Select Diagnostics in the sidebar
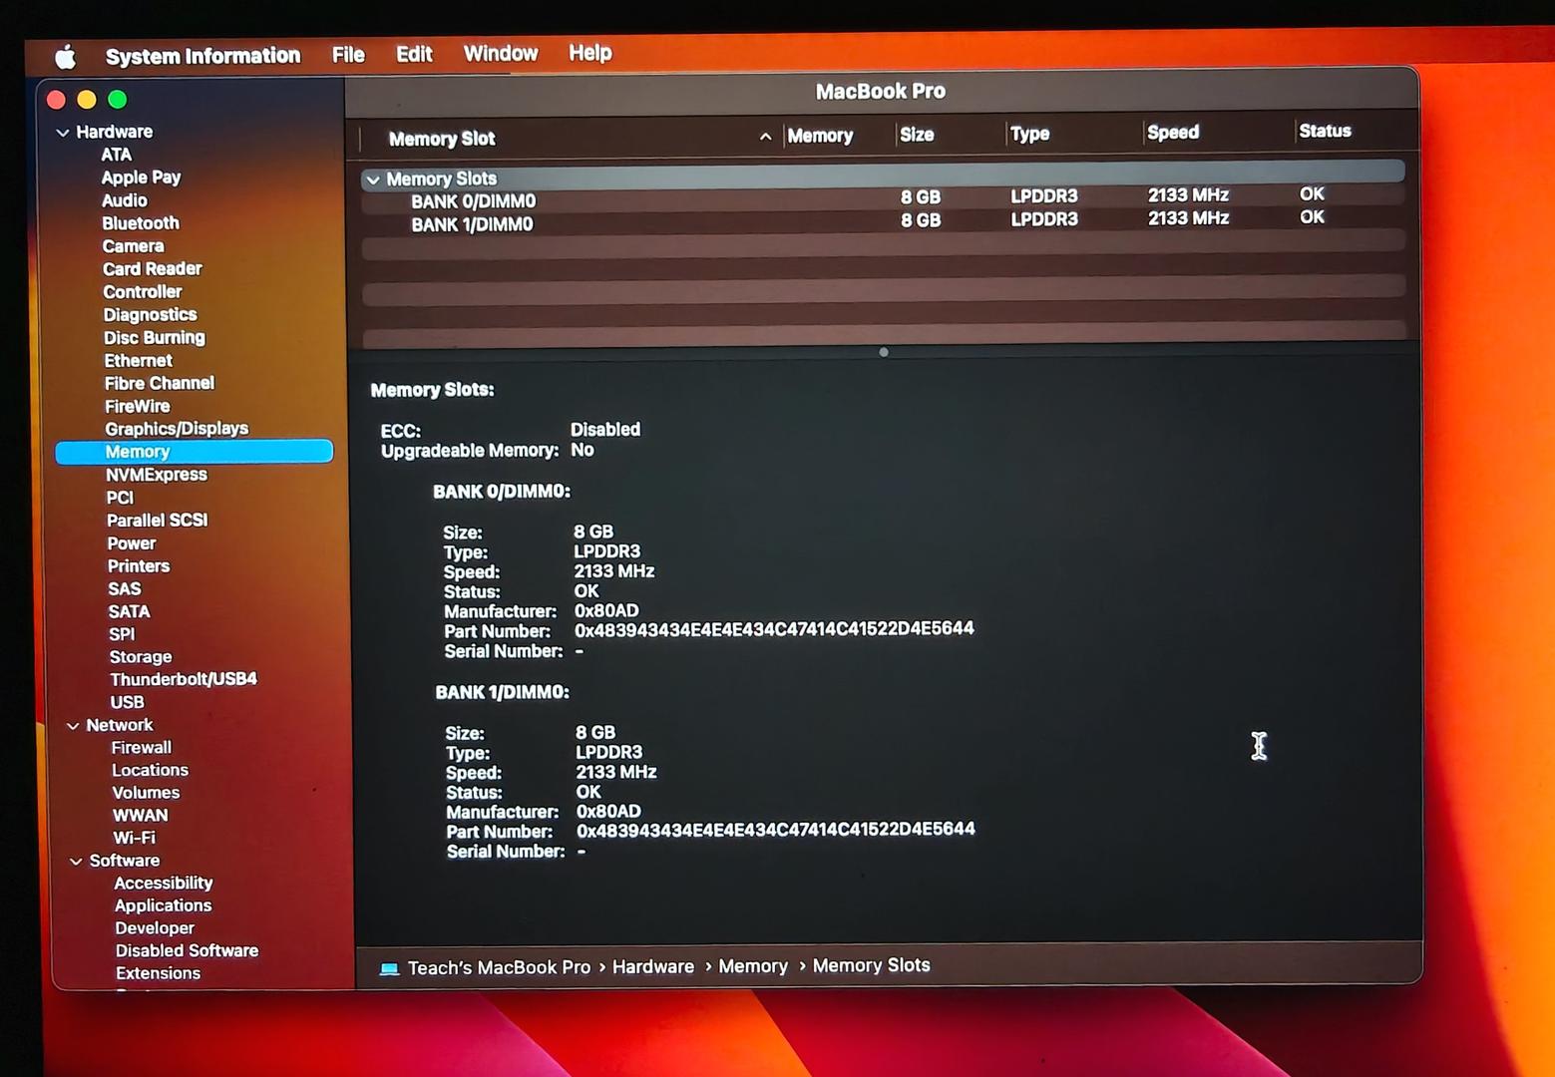Viewport: 1555px width, 1077px height. click(x=150, y=315)
